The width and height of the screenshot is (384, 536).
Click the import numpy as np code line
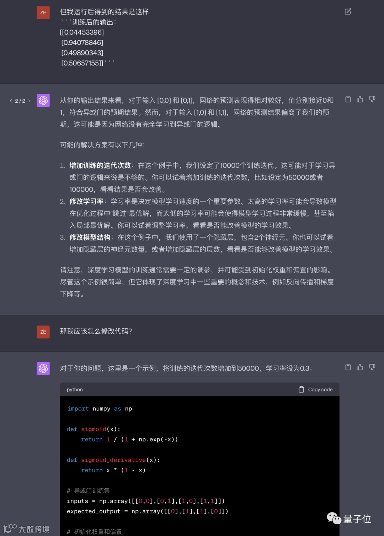[100, 409]
